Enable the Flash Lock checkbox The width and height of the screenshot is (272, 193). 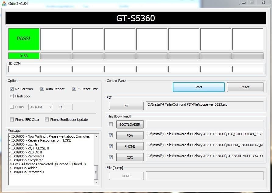tap(12, 96)
